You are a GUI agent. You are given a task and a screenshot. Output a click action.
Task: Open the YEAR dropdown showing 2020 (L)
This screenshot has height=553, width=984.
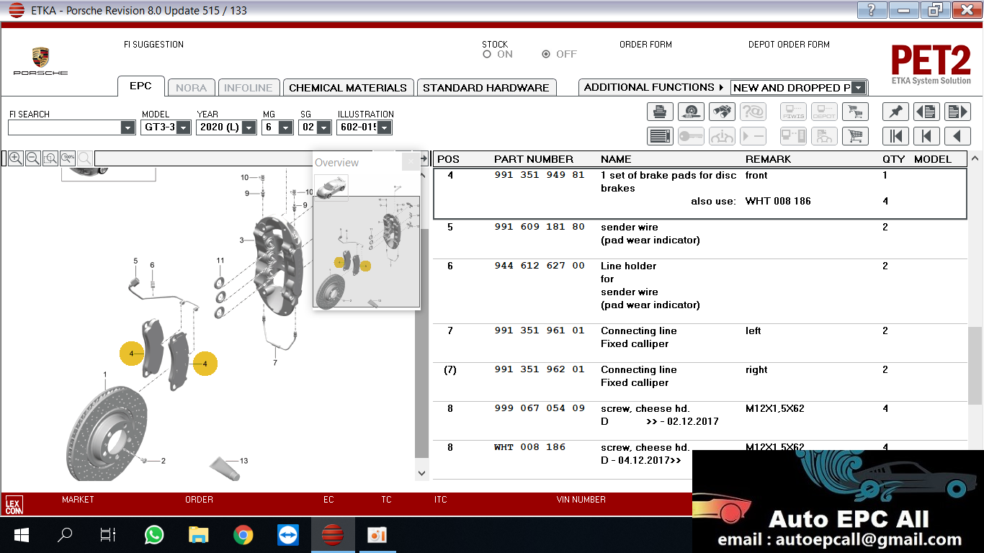[x=249, y=127]
